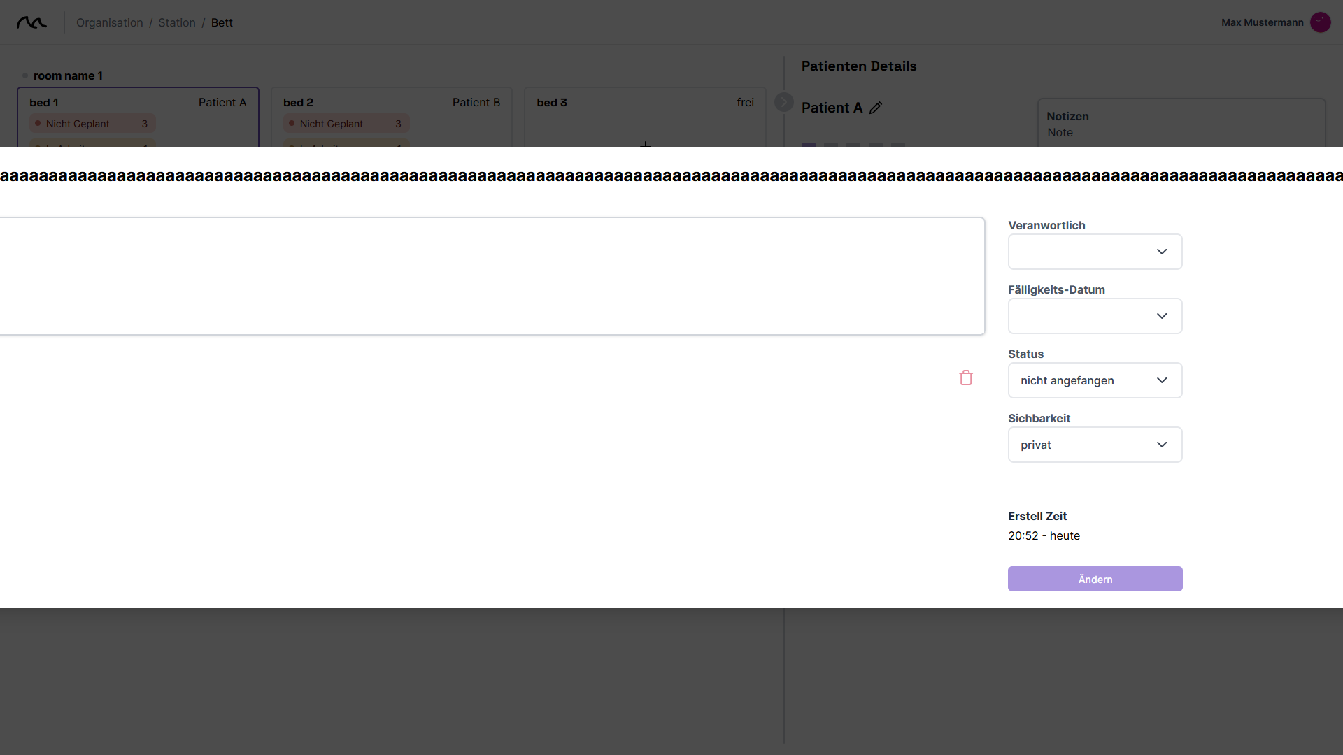Change Sichbarkeit from privat
1343x755 pixels.
pyautogui.click(x=1094, y=445)
